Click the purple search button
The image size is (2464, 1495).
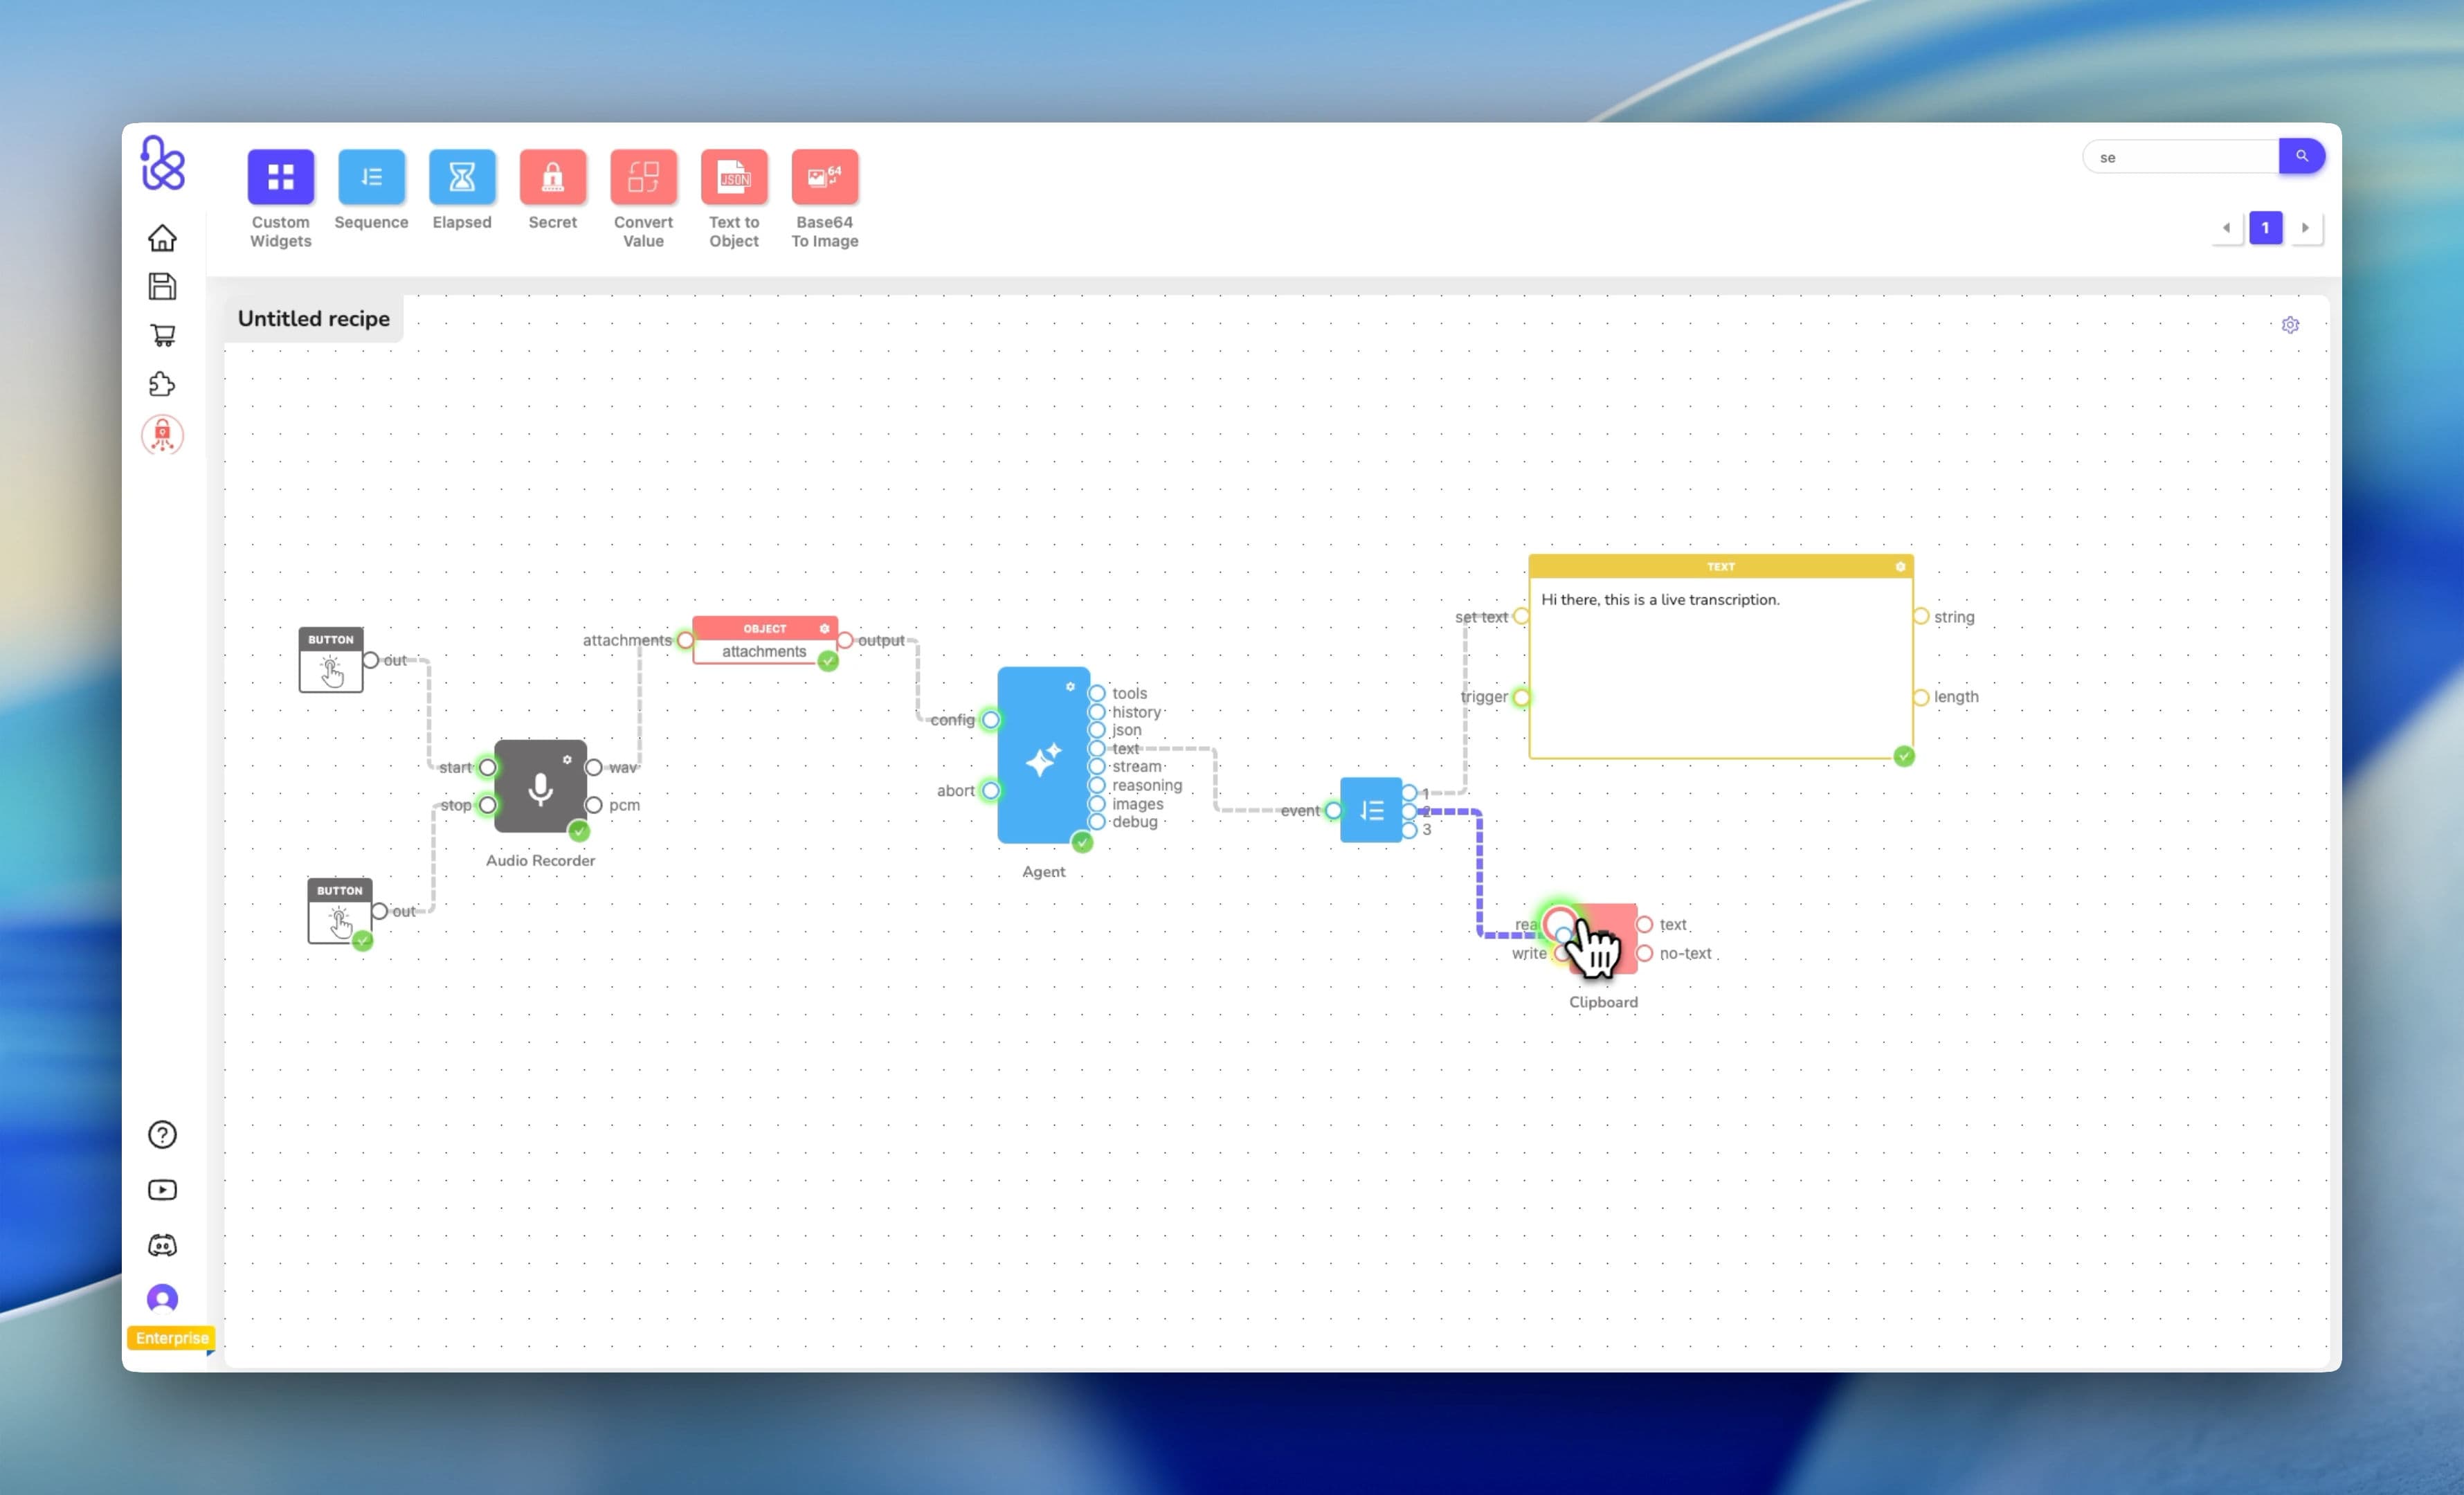pyautogui.click(x=2302, y=156)
